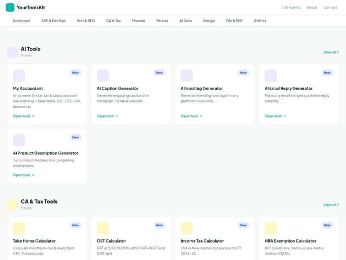Click View all for CA & Tax Tools
The height and width of the screenshot is (260, 346).
pyautogui.click(x=331, y=205)
